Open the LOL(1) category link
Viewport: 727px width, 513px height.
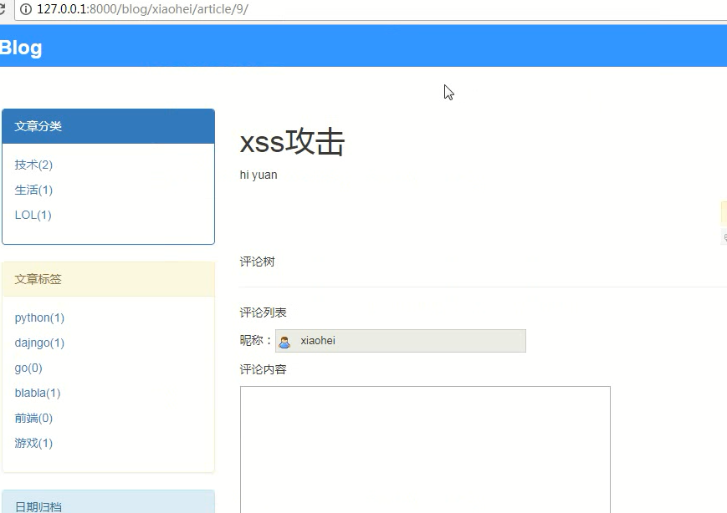(x=33, y=215)
